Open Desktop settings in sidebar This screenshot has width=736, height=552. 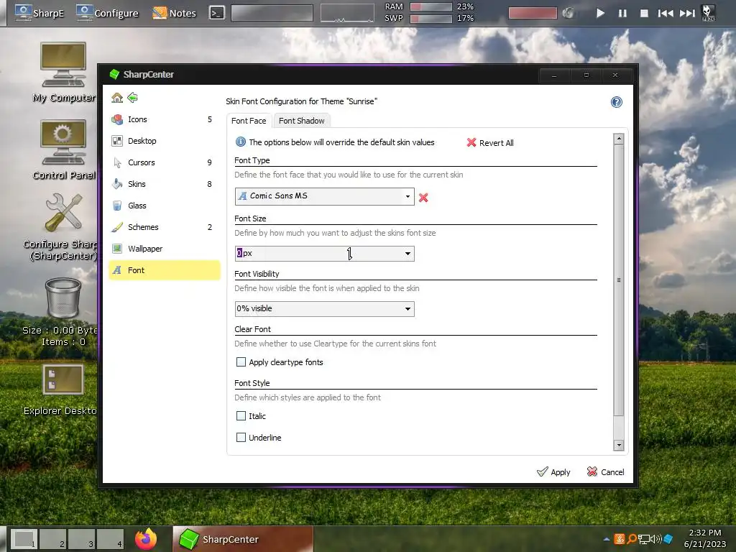click(x=164, y=141)
